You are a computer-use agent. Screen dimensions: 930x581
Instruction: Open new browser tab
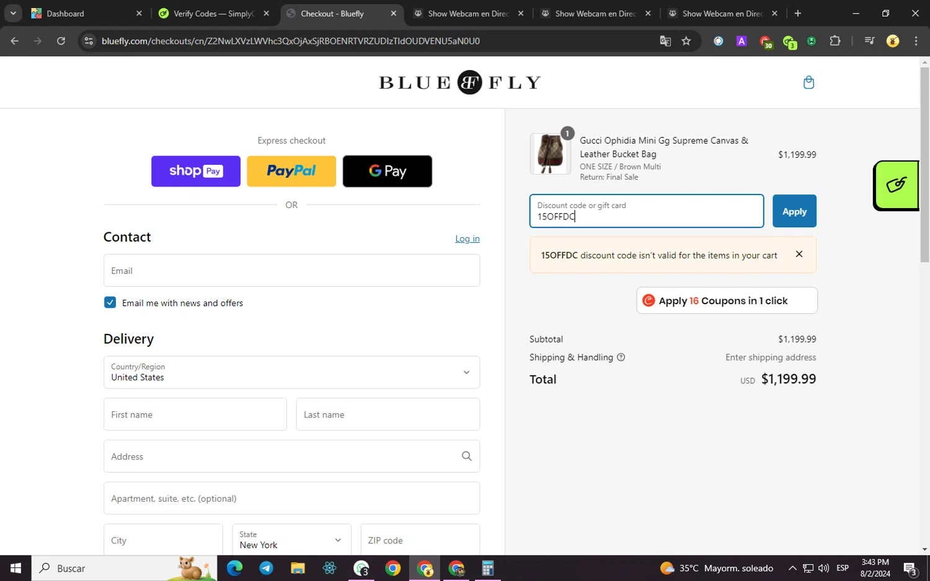798,13
